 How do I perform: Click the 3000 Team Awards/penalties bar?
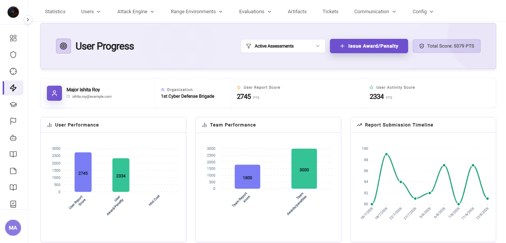click(304, 169)
